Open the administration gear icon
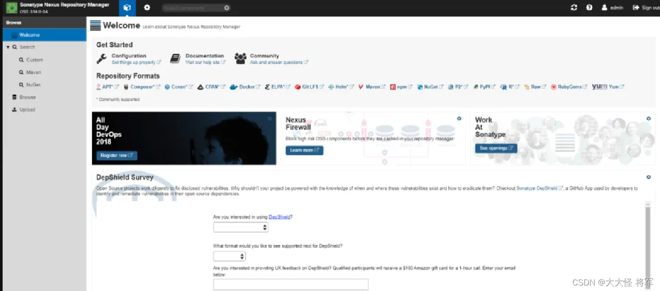The image size is (660, 291). (147, 8)
